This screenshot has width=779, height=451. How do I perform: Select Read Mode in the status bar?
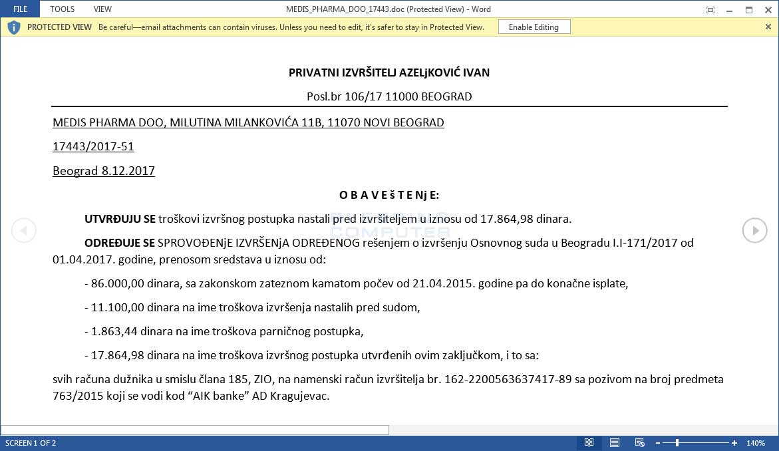pos(589,442)
